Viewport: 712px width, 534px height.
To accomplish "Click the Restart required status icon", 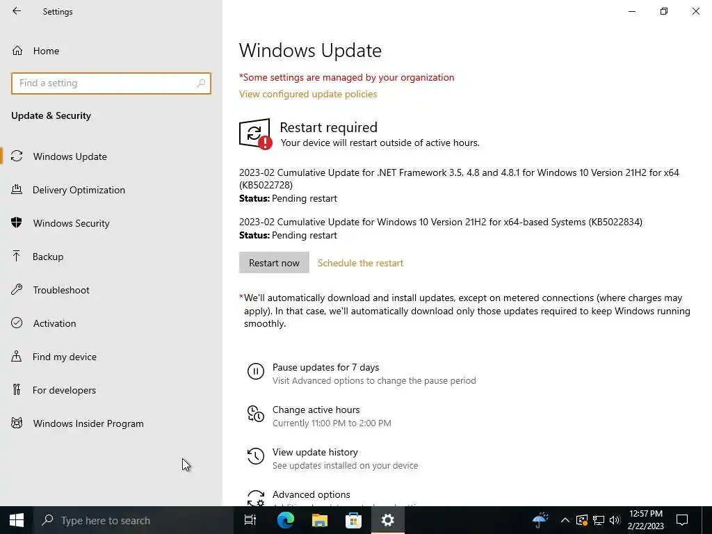I will (x=255, y=134).
